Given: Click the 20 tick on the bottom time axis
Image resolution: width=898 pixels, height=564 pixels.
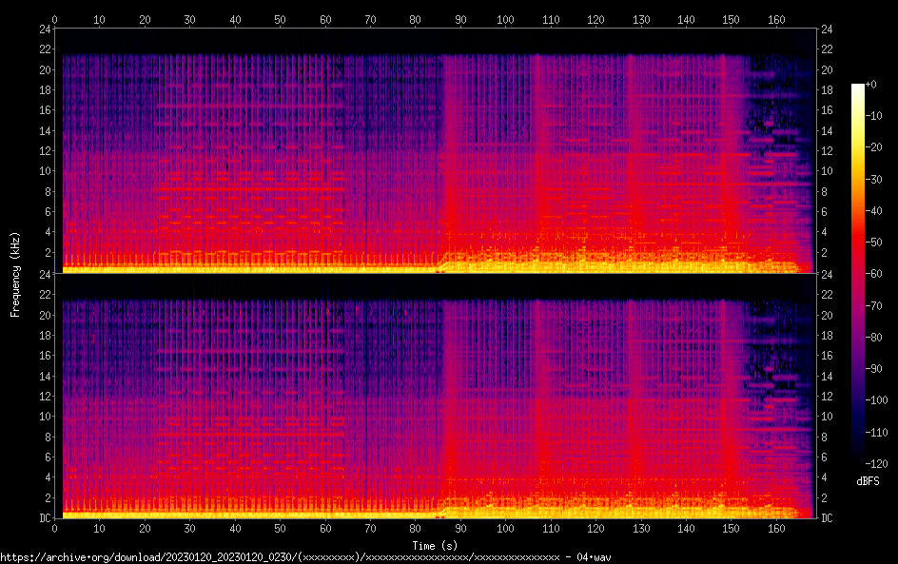Looking at the screenshot, I should [145, 529].
